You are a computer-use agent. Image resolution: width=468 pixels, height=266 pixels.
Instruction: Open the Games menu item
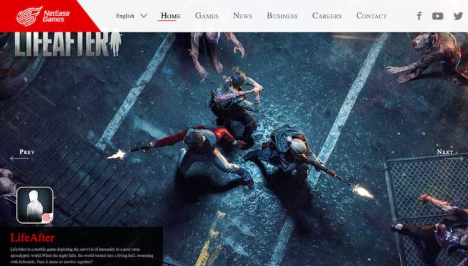(207, 16)
